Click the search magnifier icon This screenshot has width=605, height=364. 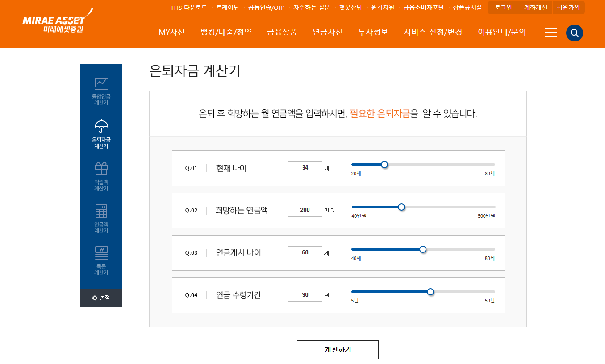tap(574, 33)
